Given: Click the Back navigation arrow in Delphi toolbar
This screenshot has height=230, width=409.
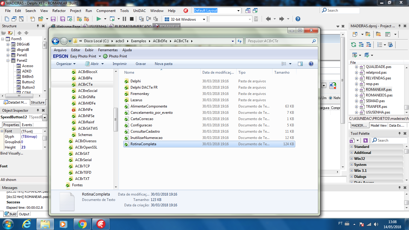Looking at the screenshot, I should (x=268, y=19).
